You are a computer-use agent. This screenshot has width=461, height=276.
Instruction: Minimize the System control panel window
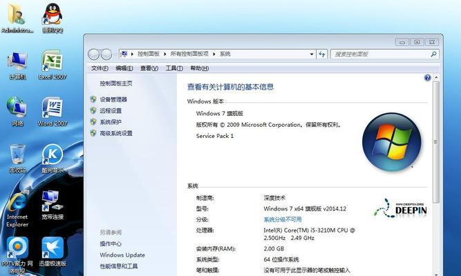402,42
